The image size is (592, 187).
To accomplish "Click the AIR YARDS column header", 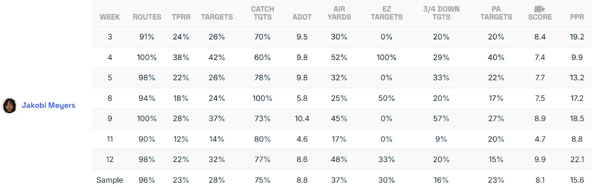I will pyautogui.click(x=339, y=13).
